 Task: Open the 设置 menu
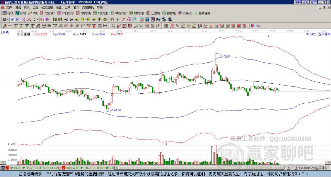click(59, 7)
